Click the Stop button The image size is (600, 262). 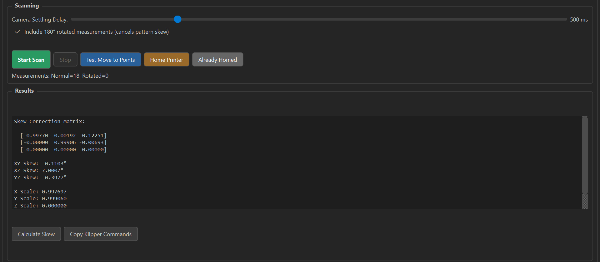65,60
